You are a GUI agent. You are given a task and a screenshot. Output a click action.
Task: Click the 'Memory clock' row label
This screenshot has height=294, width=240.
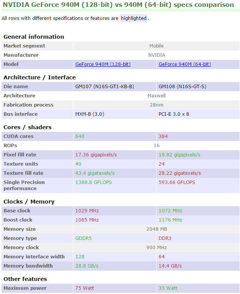(x=21, y=248)
